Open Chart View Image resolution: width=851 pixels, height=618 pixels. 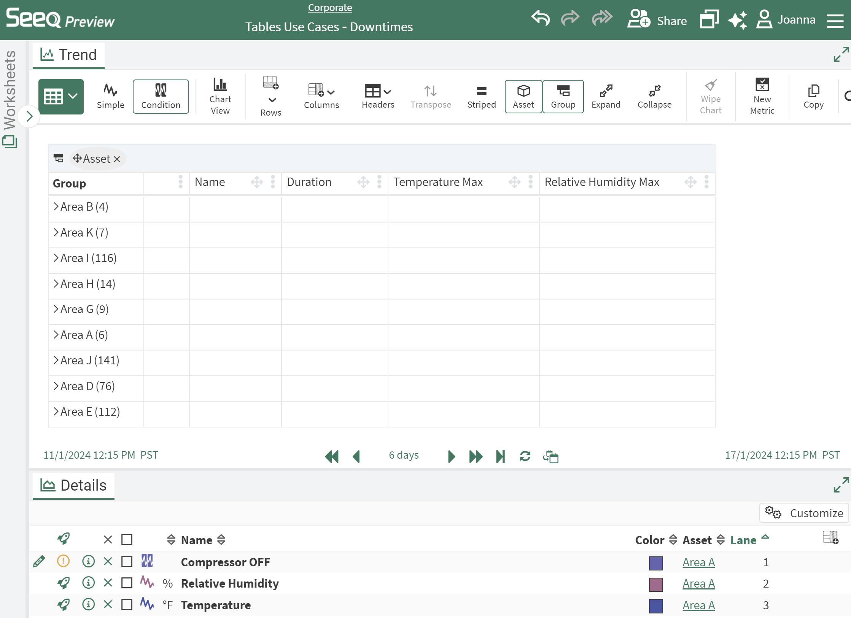(220, 97)
